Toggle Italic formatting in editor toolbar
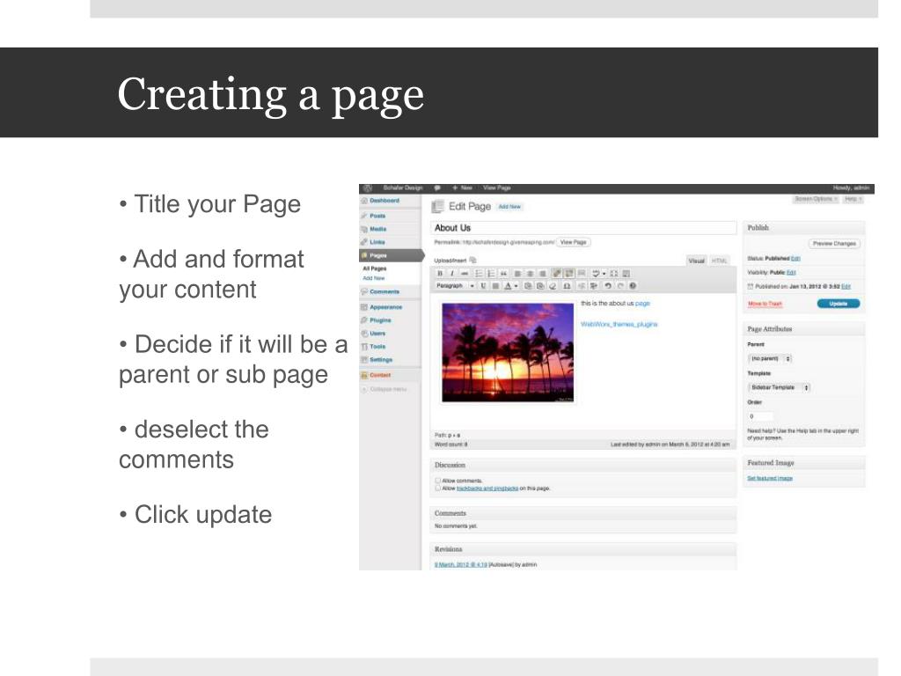This screenshot has width=901, height=676. click(452, 274)
